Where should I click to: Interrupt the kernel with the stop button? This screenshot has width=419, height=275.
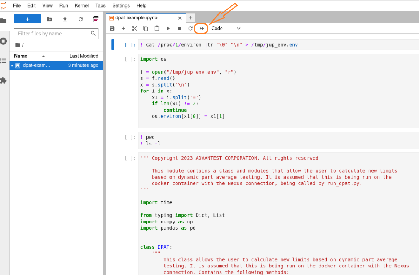pyautogui.click(x=179, y=29)
